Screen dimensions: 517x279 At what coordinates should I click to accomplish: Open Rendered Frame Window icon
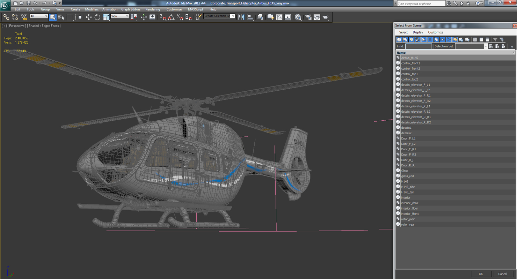pos(317,17)
